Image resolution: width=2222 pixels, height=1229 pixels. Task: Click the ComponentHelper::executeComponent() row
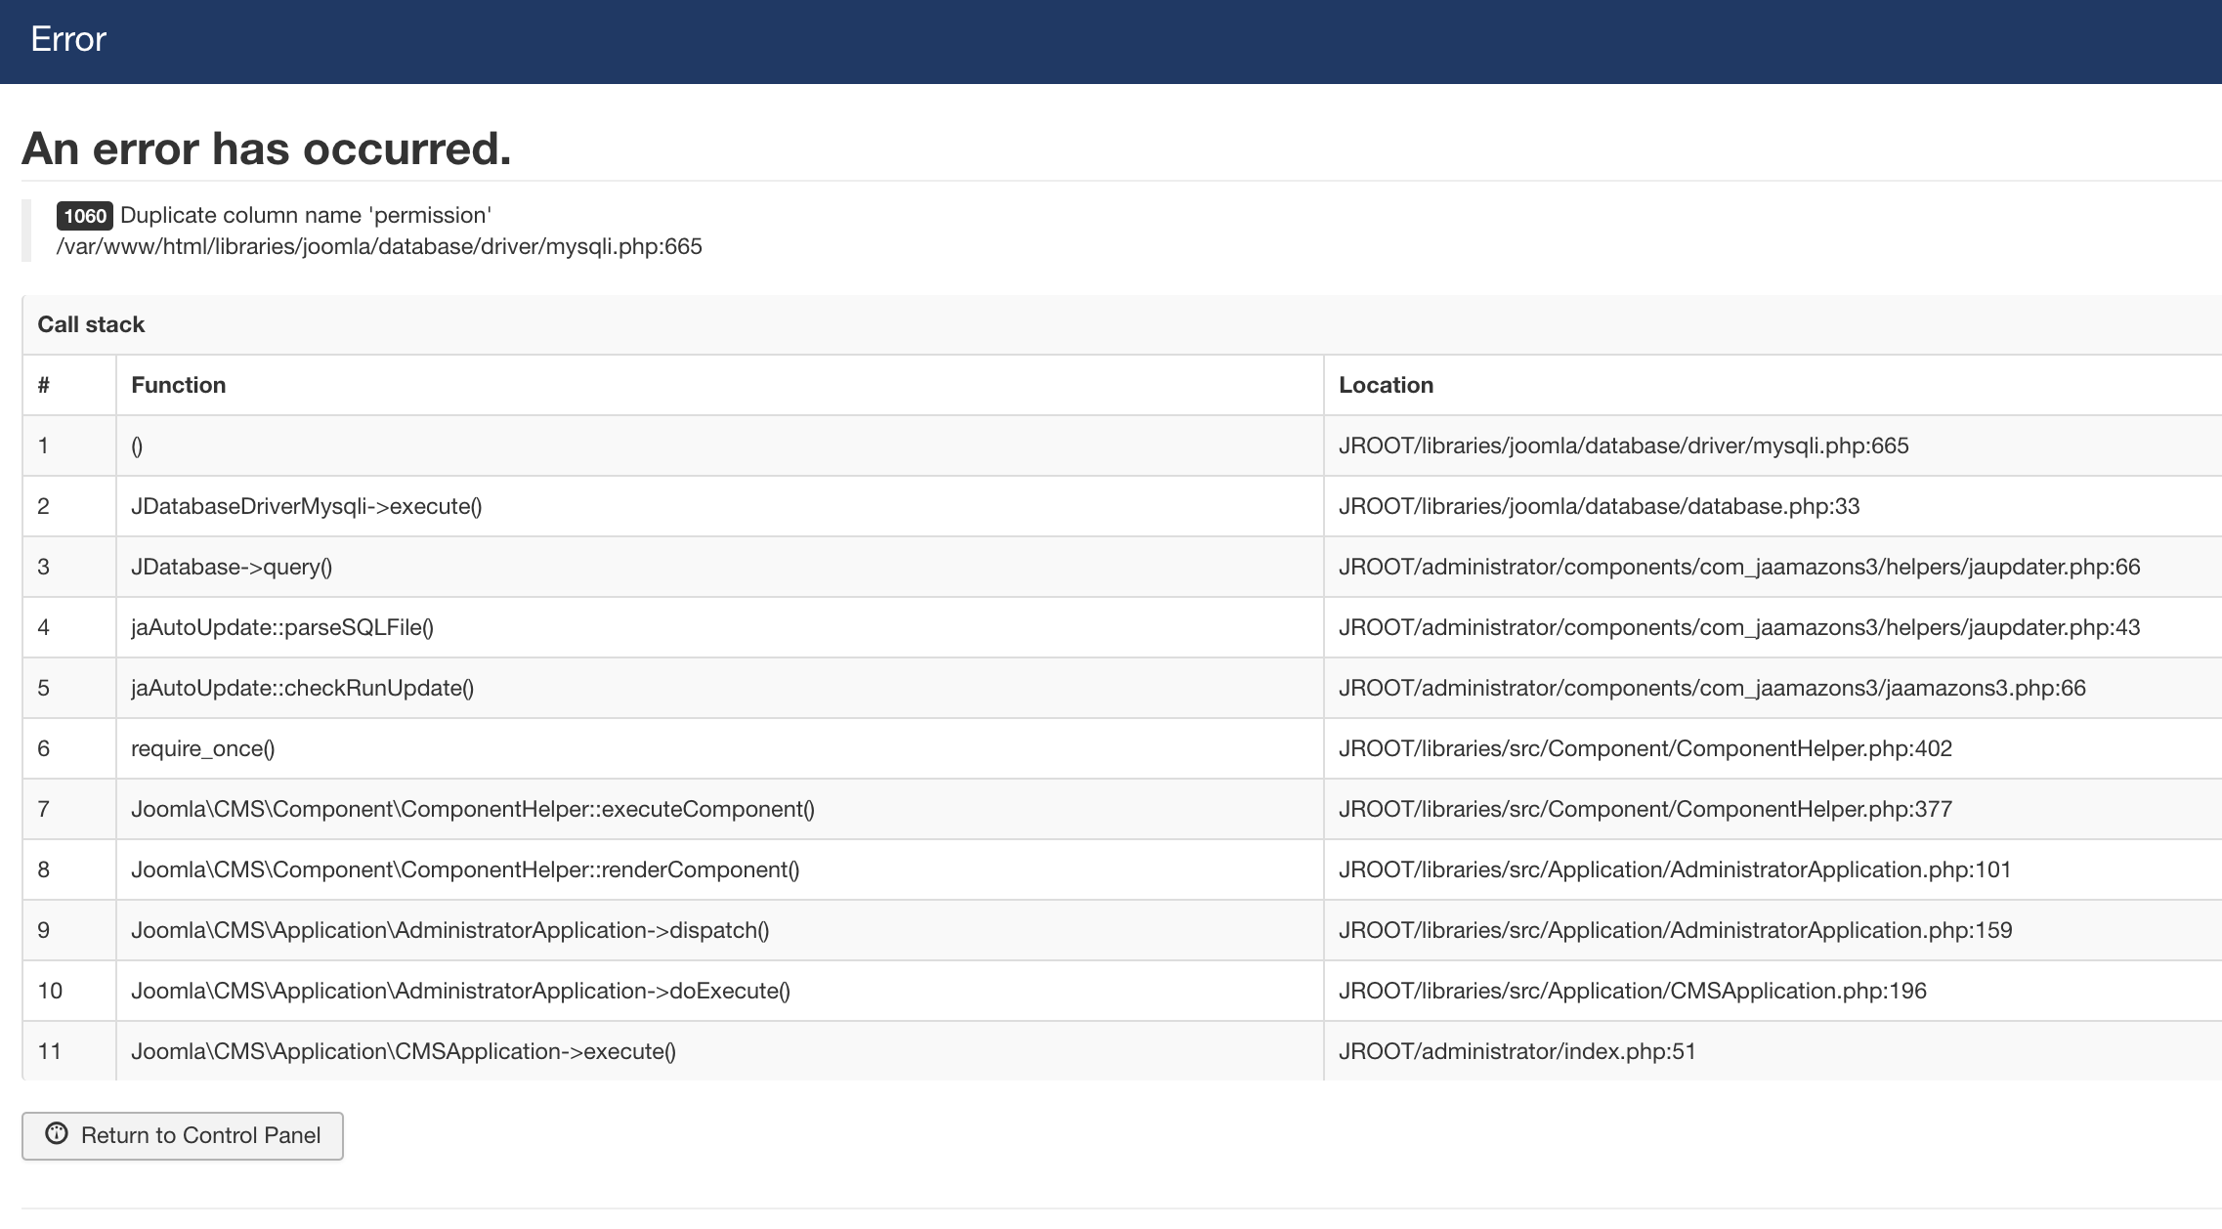[473, 810]
